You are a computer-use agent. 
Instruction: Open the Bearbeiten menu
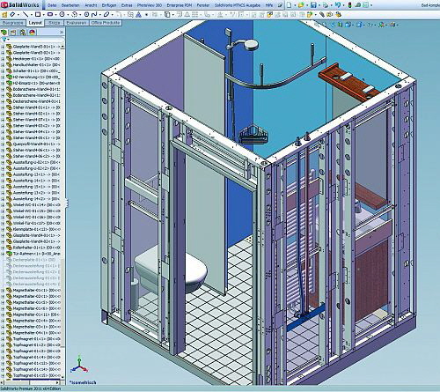pyautogui.click(x=70, y=5)
